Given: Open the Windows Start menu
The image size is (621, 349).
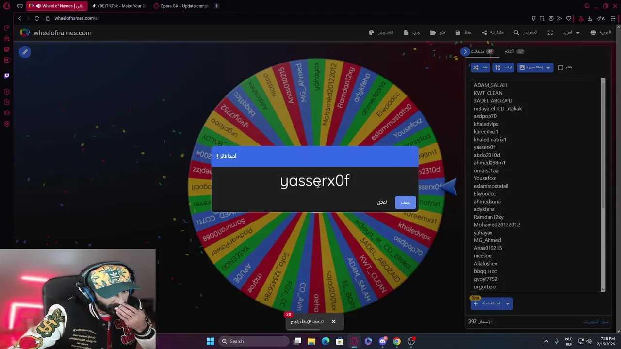Looking at the screenshot, I should pos(210,341).
